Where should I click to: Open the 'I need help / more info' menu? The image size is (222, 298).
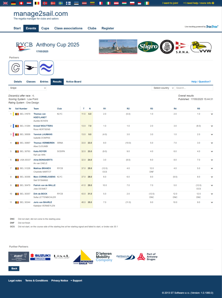199,3
